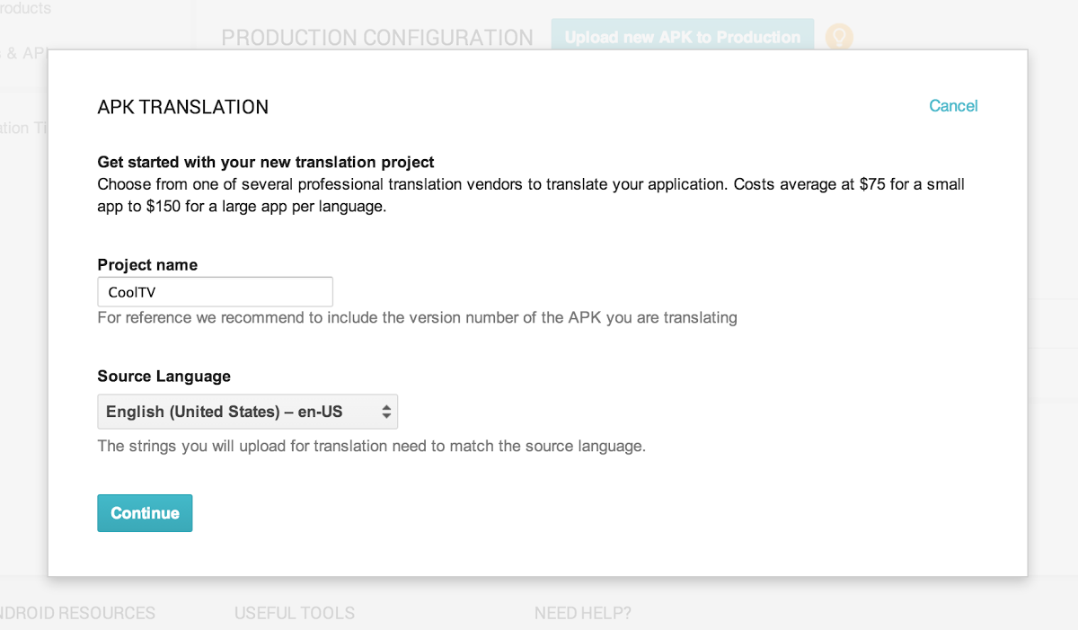Click the Continue button
1078x630 pixels.
[x=145, y=512]
